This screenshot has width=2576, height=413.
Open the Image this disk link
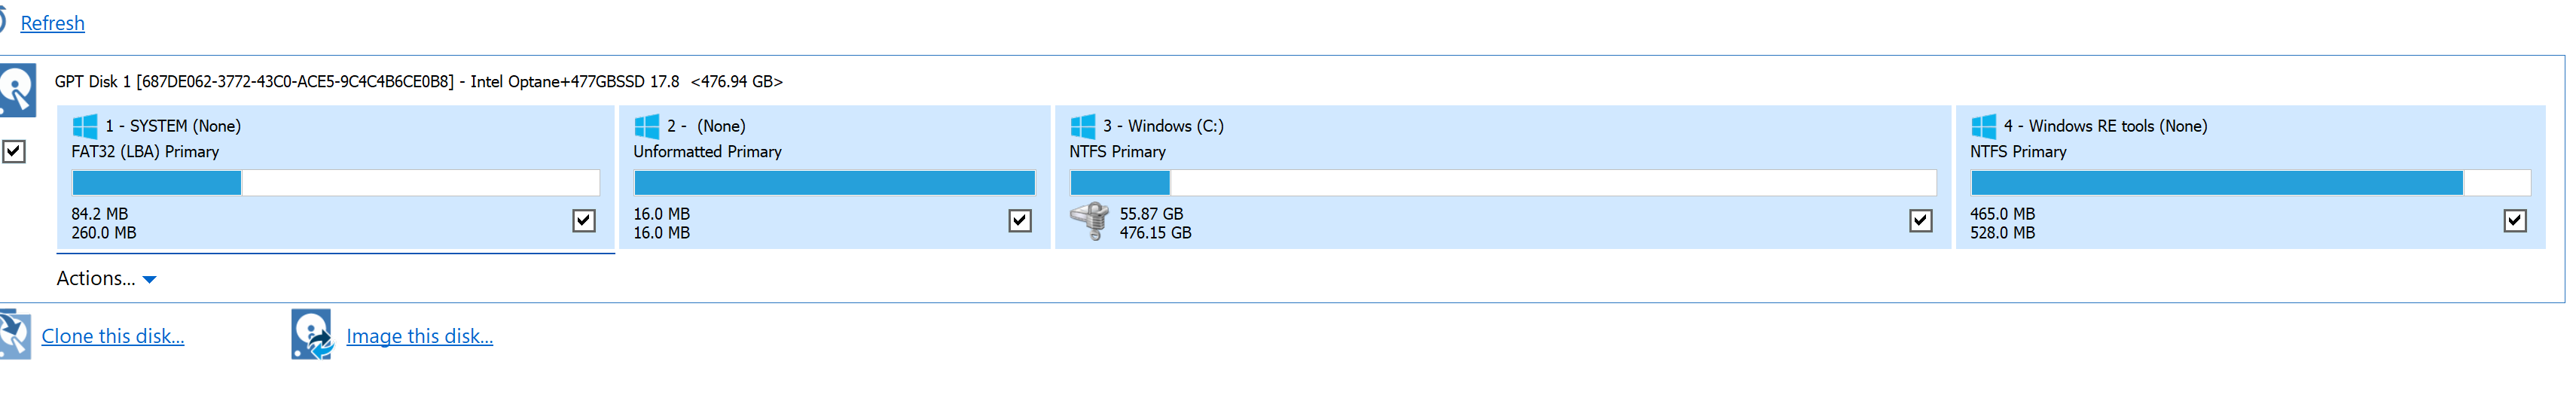tap(419, 336)
